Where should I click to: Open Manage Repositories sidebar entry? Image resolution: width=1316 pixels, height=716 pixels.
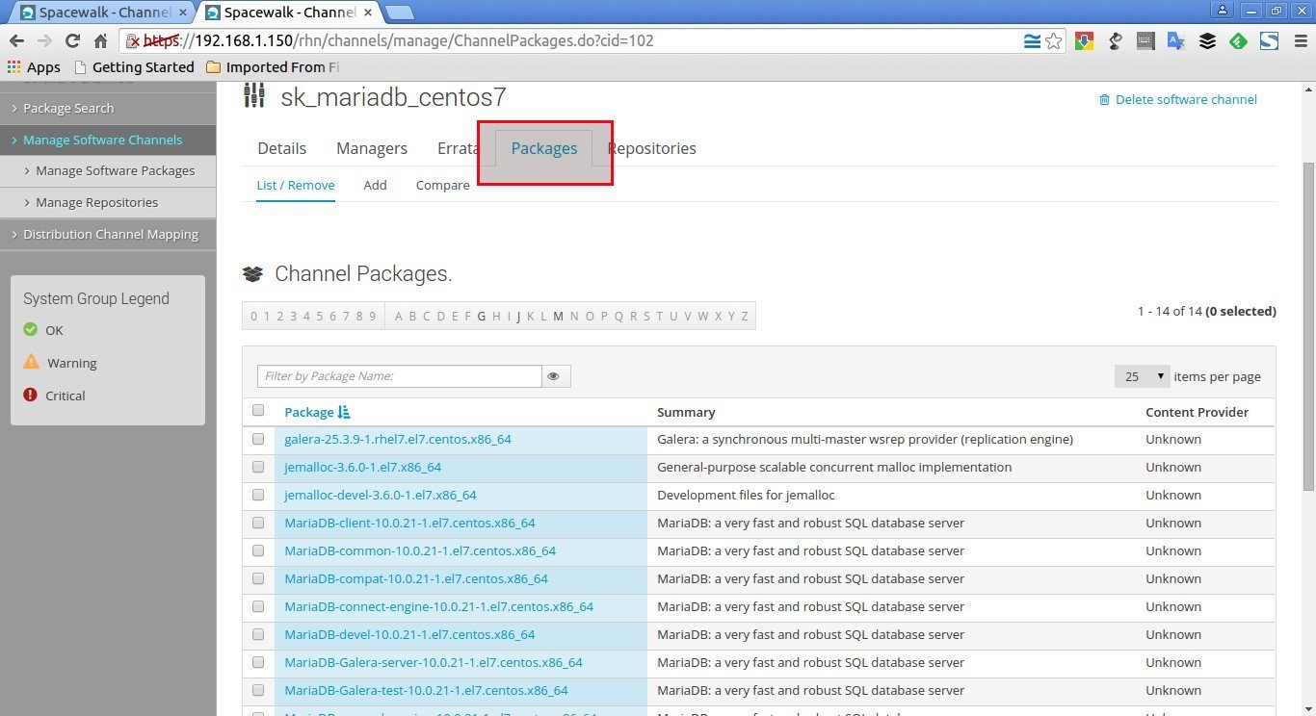(x=108, y=202)
